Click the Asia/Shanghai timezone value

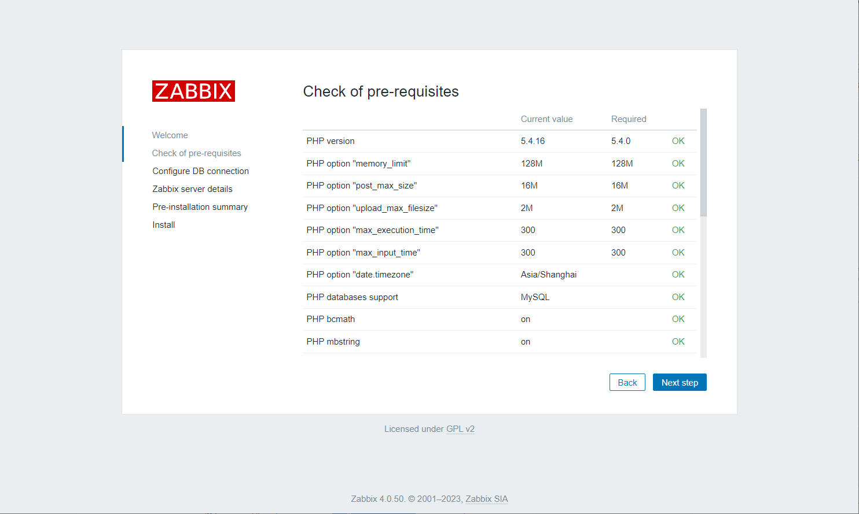click(548, 275)
